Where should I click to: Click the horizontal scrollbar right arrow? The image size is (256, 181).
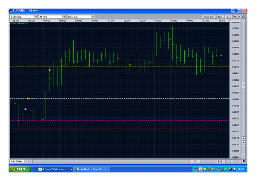[219, 161]
